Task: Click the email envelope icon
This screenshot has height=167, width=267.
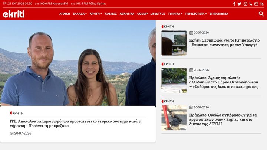Action: tap(256, 4)
